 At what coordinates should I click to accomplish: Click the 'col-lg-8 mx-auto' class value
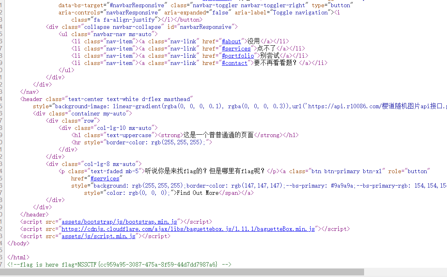point(109,164)
